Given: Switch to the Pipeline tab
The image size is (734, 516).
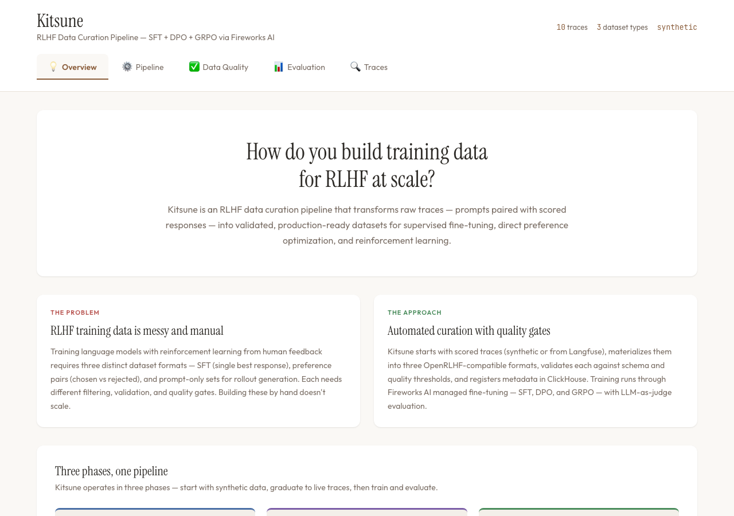Looking at the screenshot, I should point(150,67).
